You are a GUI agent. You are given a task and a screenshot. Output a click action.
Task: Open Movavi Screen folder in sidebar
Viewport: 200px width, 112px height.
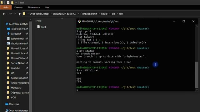(18, 49)
